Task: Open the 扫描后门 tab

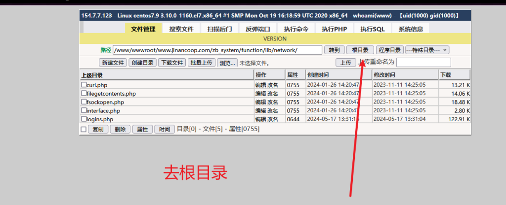Action: 219,29
